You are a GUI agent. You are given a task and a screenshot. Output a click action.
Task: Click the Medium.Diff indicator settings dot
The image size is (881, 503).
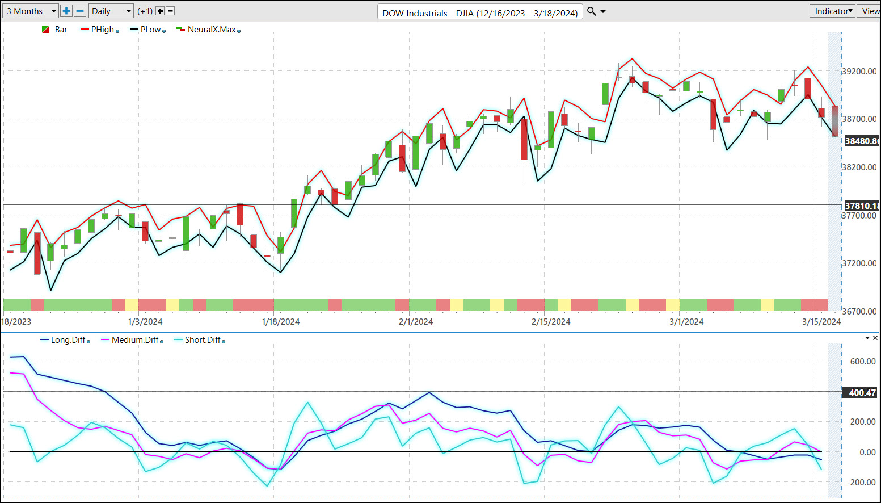(162, 342)
